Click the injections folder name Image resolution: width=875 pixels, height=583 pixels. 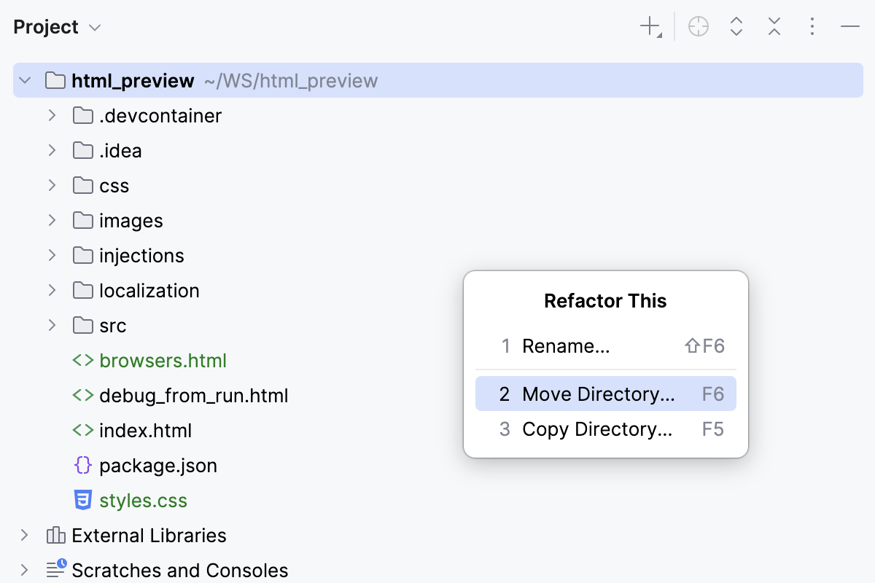coord(141,256)
